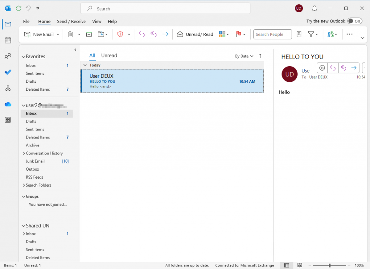Toggle reading pane layout in the status bar
The width and height of the screenshot is (370, 269).
click(x=287, y=265)
